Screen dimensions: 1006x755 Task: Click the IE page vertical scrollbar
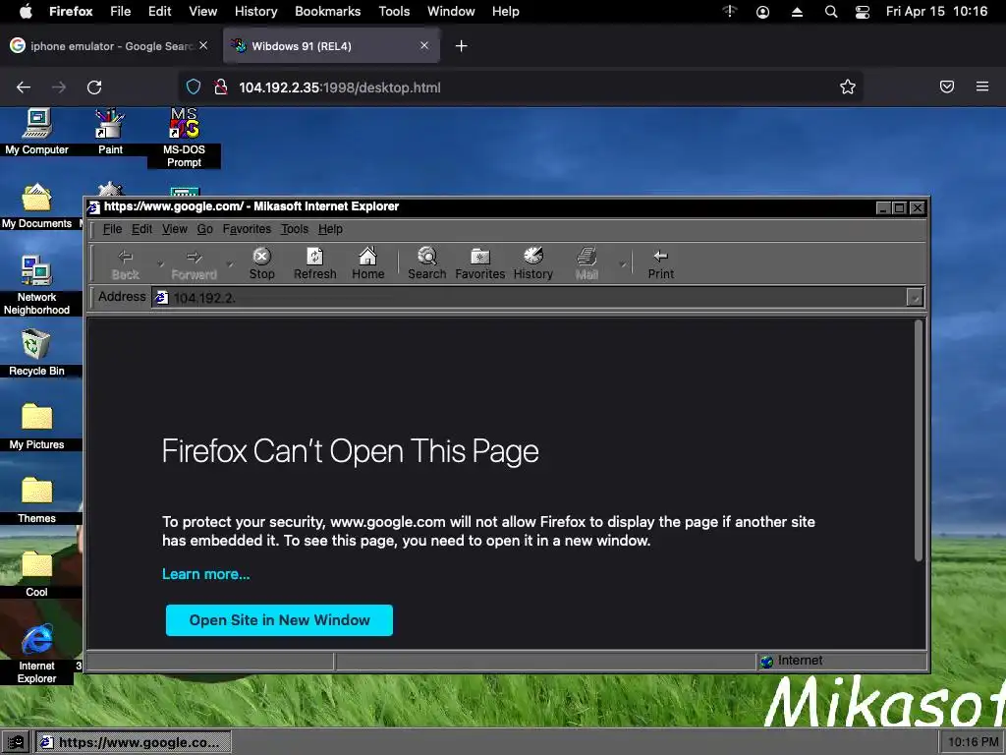click(919, 441)
